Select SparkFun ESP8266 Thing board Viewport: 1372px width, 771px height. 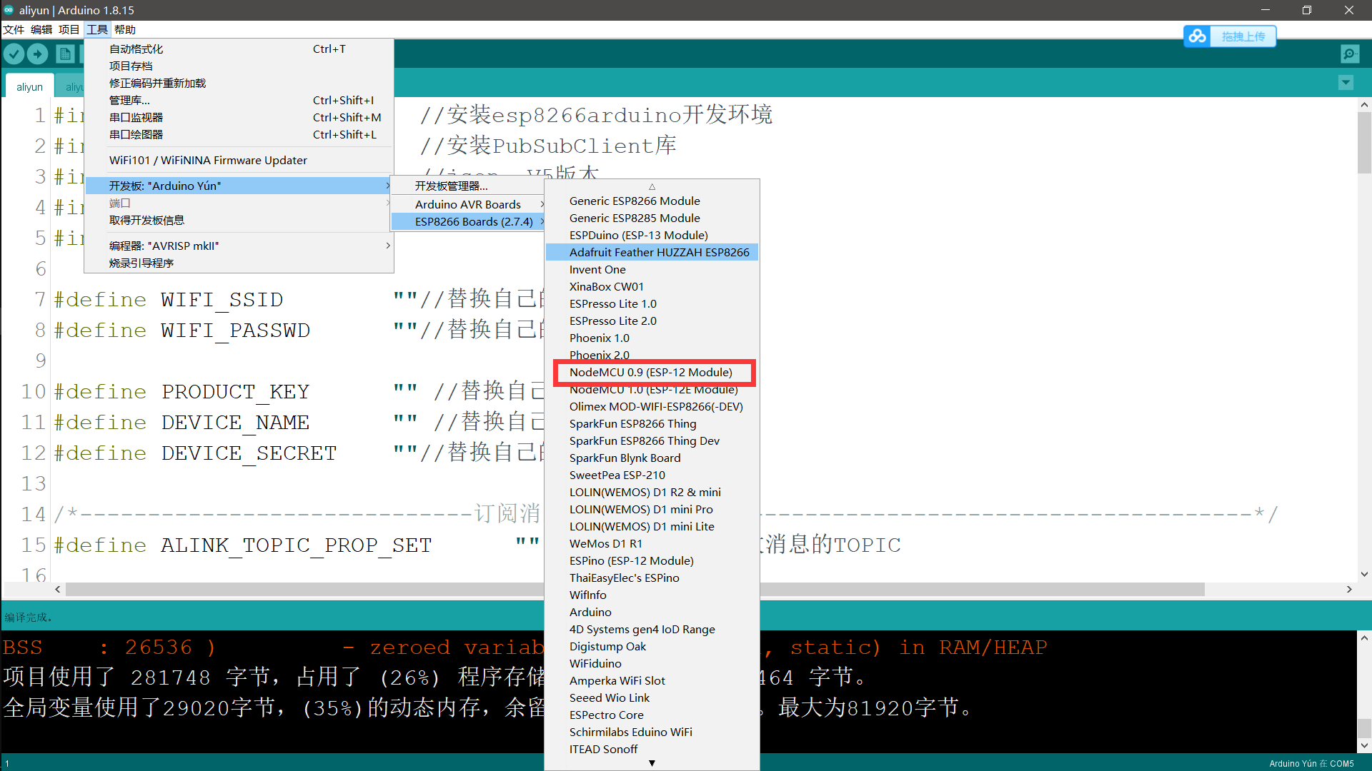point(652,423)
